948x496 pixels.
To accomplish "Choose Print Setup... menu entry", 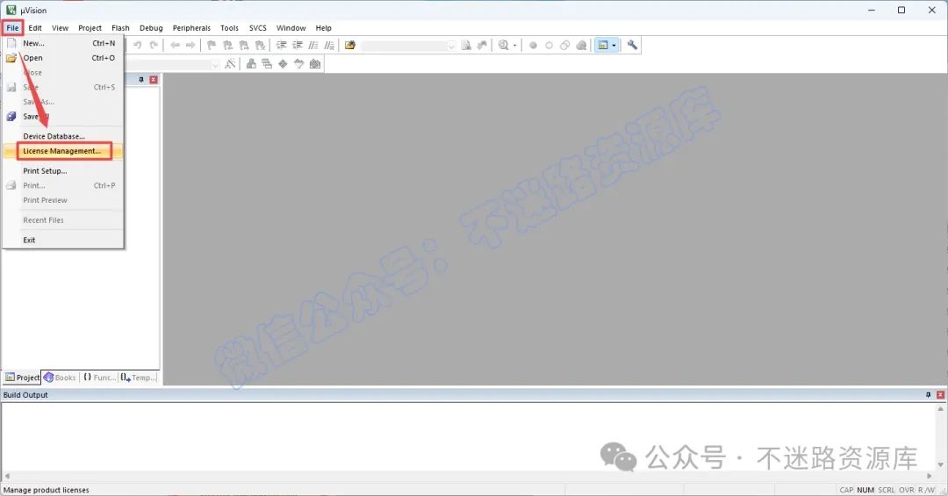I will [63, 171].
